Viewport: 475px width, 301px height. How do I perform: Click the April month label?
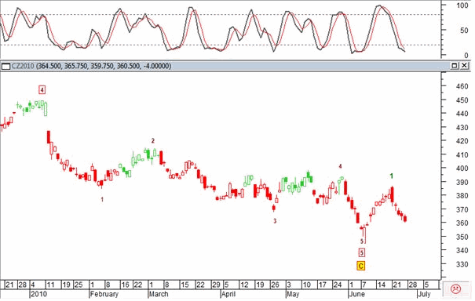228,294
